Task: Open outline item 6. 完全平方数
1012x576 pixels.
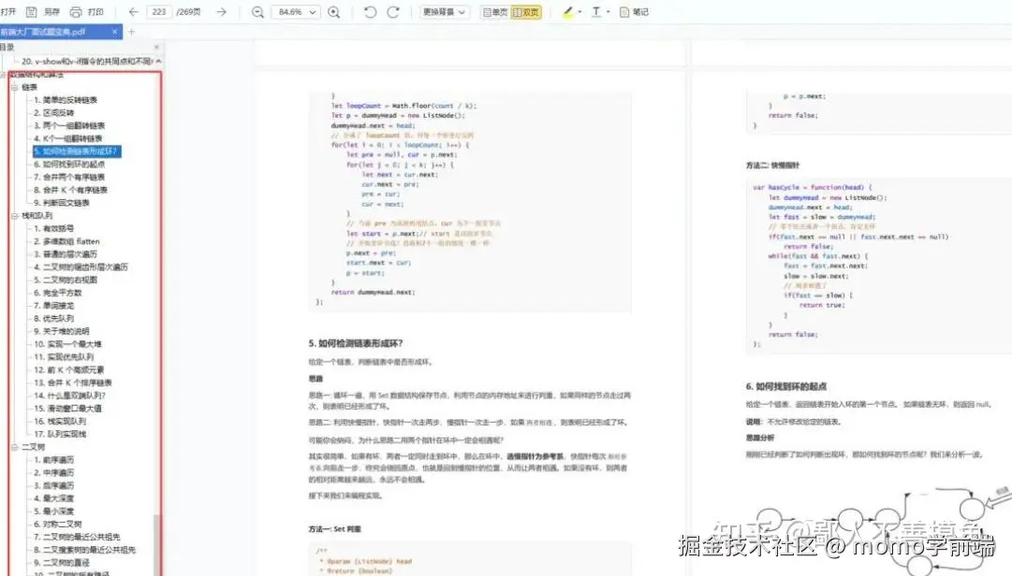Action: pos(57,294)
